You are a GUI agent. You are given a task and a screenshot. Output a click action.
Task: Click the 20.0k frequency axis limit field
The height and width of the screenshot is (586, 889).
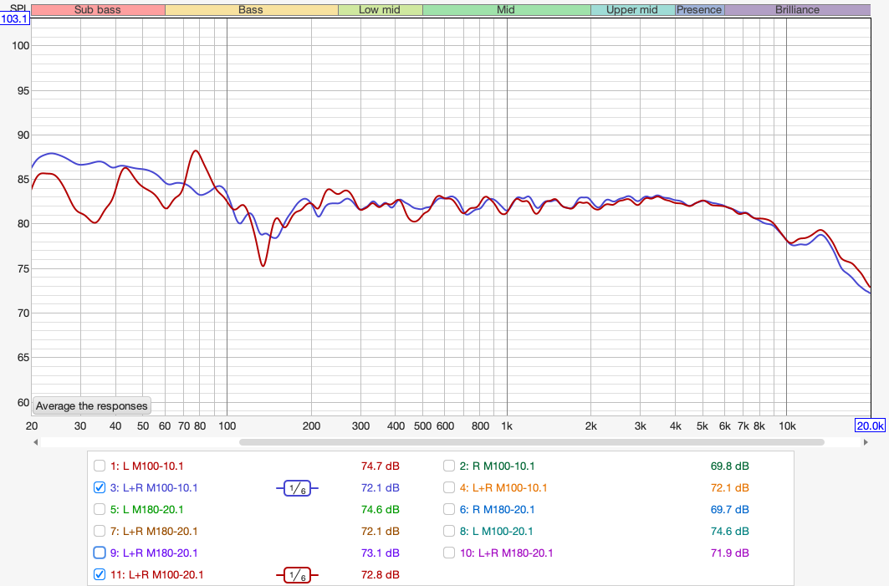coord(869,425)
